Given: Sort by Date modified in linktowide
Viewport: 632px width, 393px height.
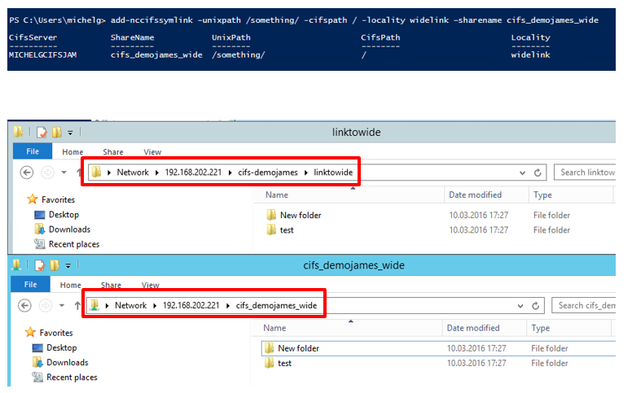Looking at the screenshot, I should (x=475, y=195).
